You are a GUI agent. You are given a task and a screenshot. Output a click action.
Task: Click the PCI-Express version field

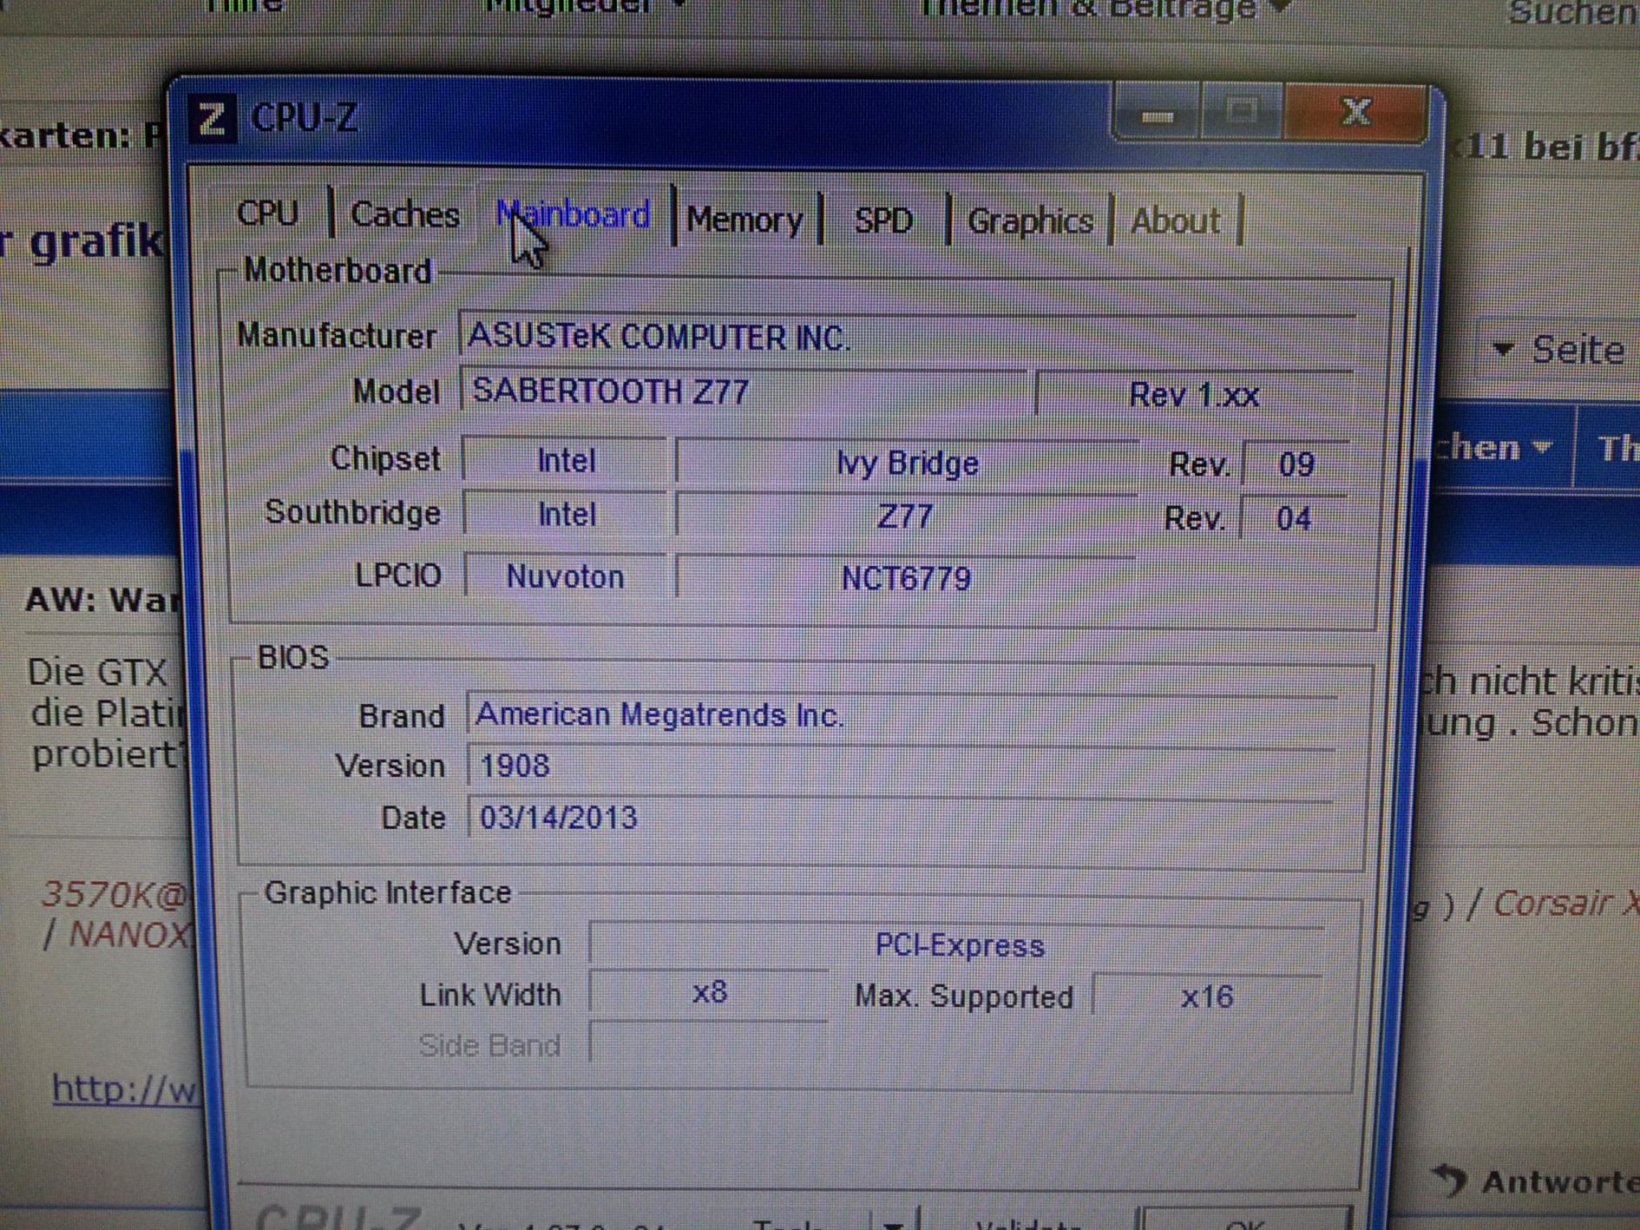957,945
